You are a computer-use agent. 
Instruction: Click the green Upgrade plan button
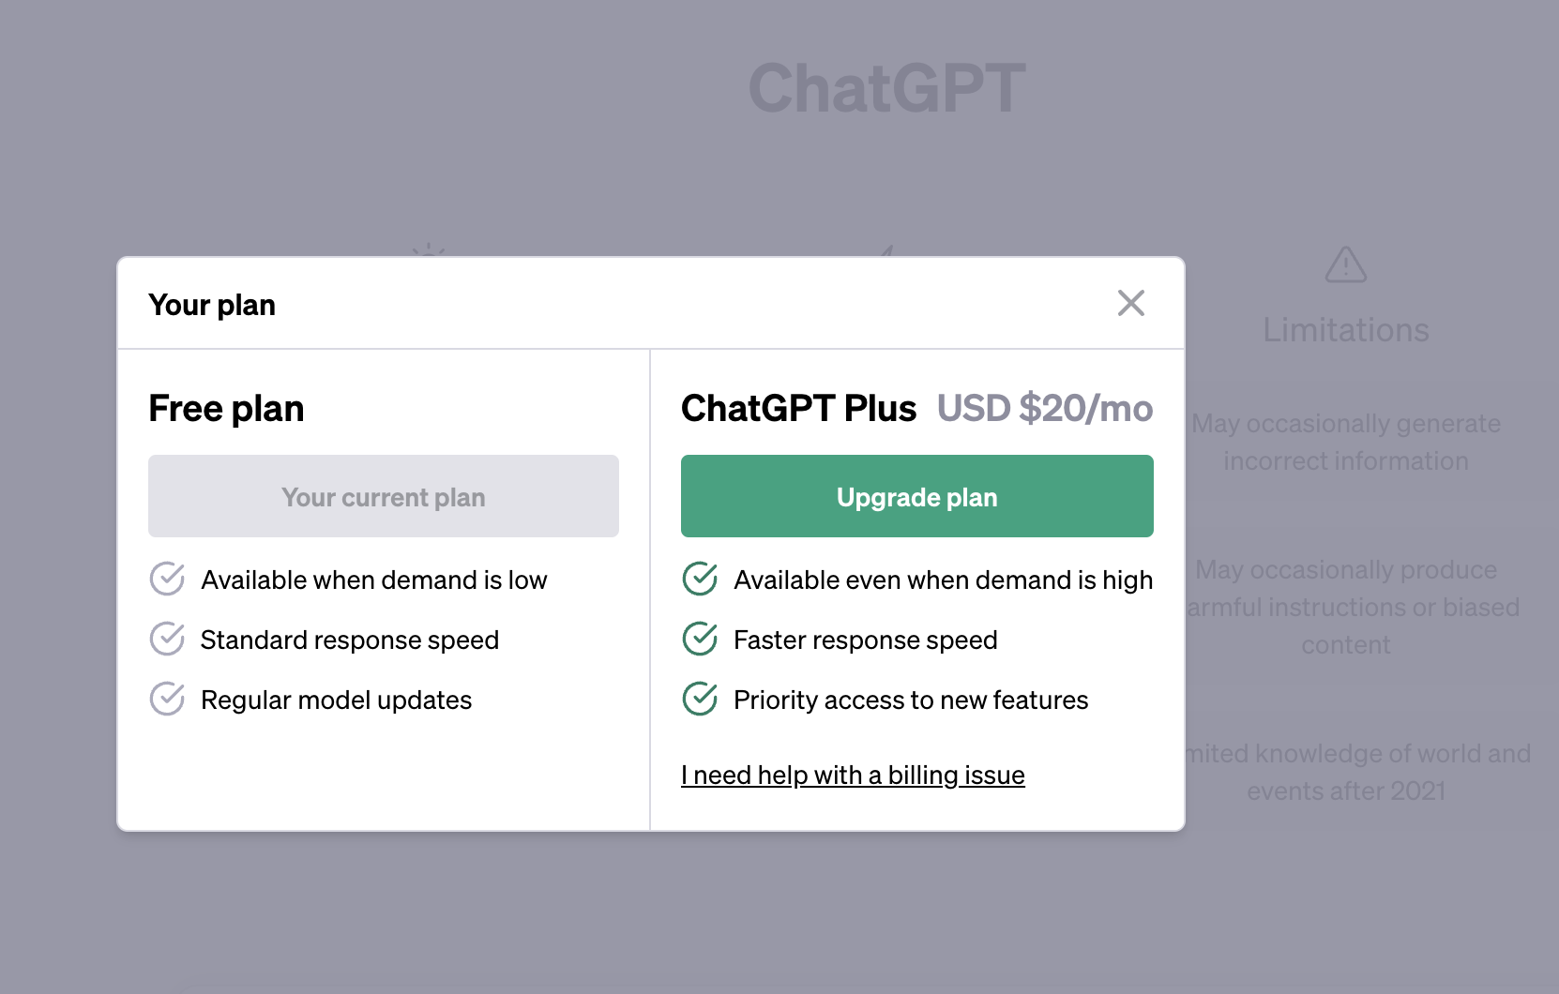[x=916, y=496]
